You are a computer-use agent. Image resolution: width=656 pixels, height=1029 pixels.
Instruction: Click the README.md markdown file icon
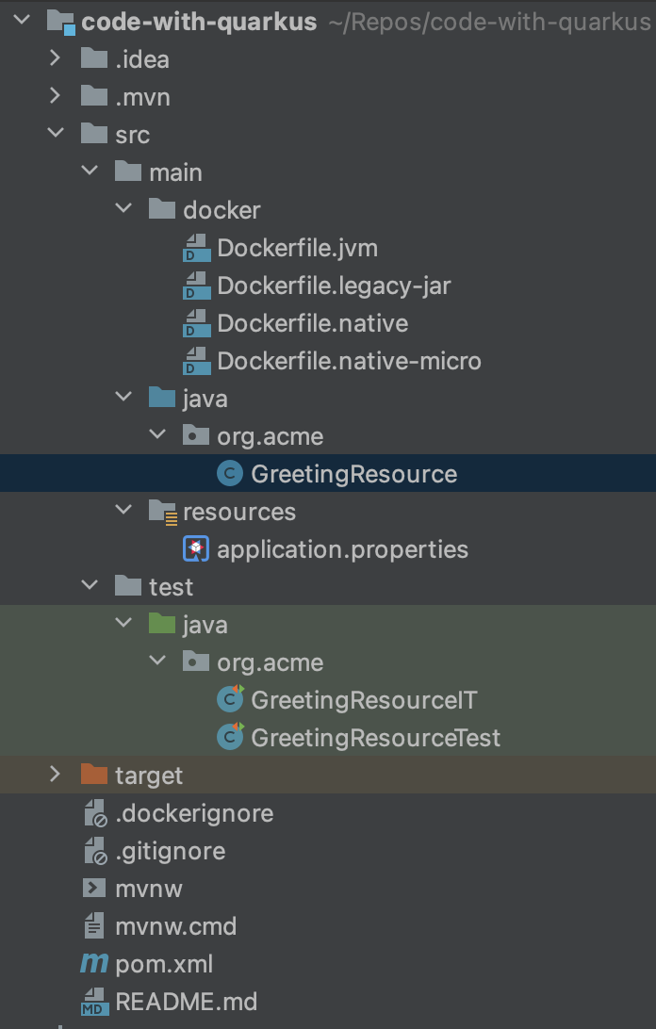click(95, 1002)
